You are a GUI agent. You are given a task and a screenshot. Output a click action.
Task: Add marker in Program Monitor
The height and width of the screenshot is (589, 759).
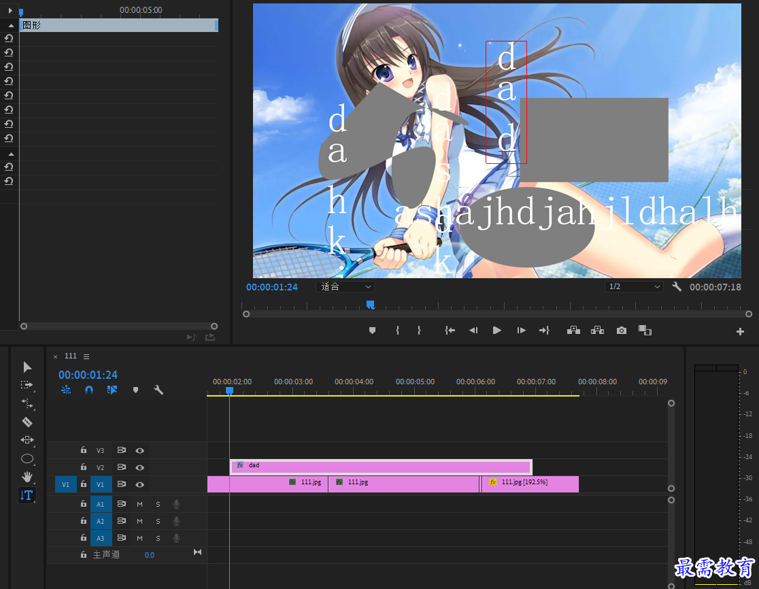(x=372, y=331)
